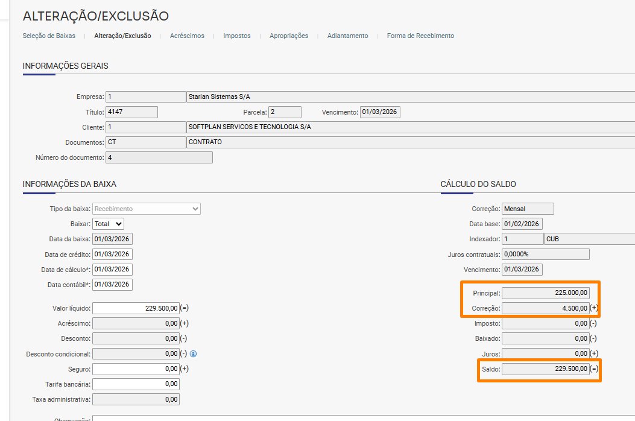Open the Tipo da baixa dropdown
635x421 pixels.
point(147,209)
